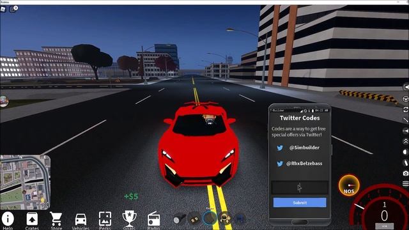Click the +$5 earnings popup

131,196
